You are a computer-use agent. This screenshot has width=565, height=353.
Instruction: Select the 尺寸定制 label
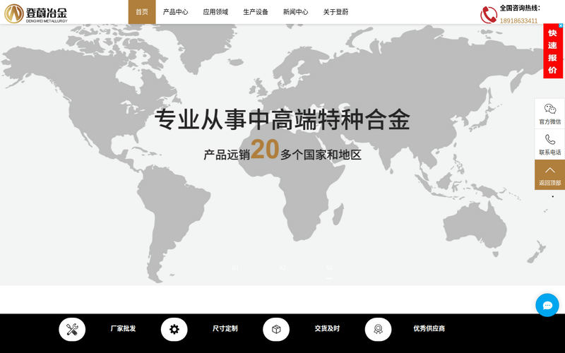click(225, 328)
